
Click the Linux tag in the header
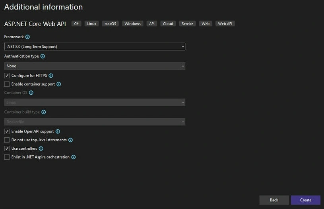pyautogui.click(x=91, y=23)
